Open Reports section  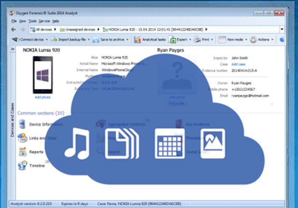[x=31, y=152]
